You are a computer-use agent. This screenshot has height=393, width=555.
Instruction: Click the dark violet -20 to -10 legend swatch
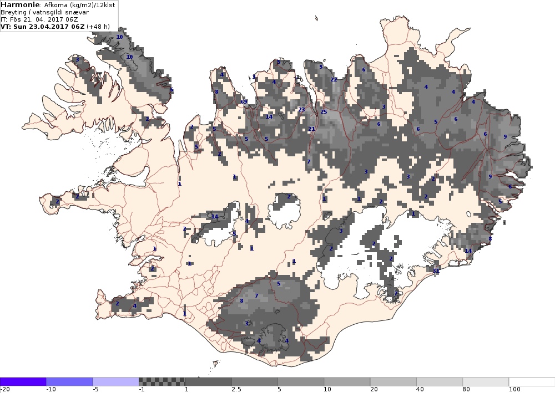coord(23,382)
